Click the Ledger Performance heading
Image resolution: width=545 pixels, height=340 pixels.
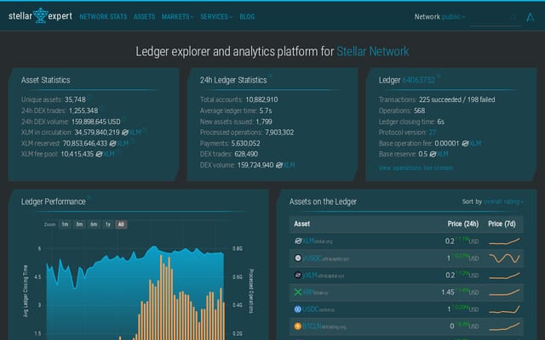click(x=53, y=202)
